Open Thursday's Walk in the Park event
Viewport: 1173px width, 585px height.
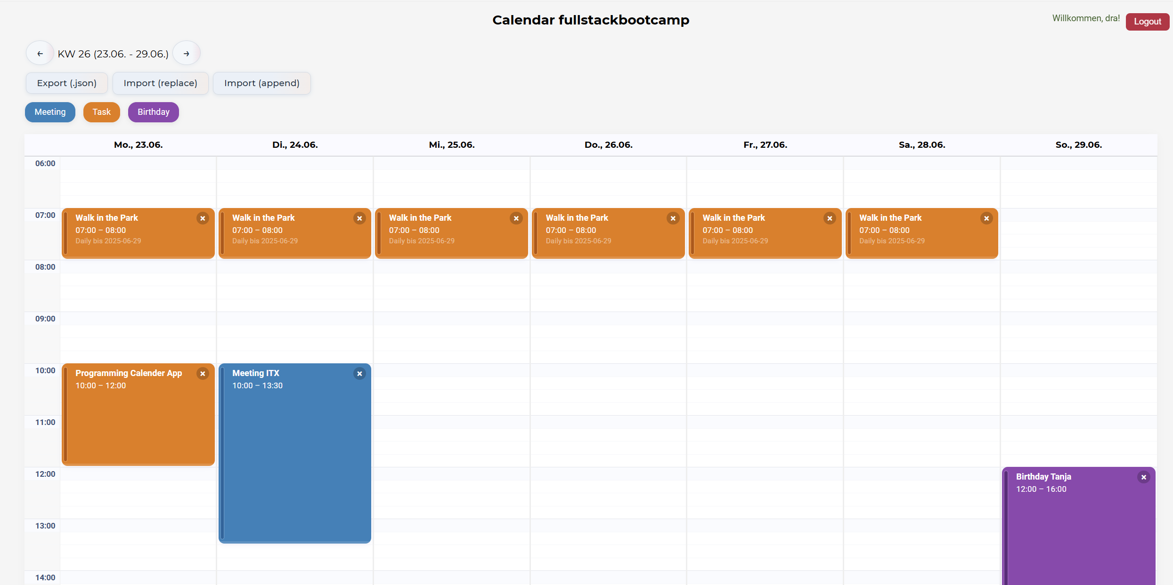click(608, 233)
